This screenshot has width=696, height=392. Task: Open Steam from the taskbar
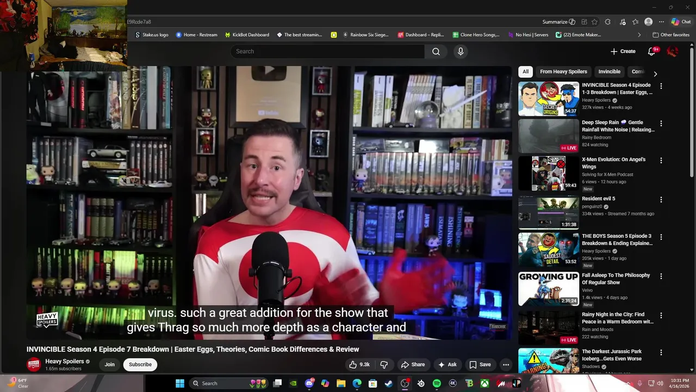[x=389, y=383]
